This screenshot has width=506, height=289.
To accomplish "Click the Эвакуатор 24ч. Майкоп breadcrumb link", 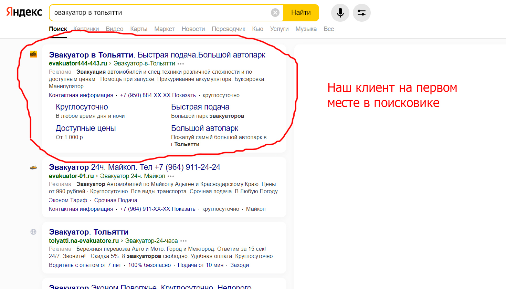I will (133, 176).
